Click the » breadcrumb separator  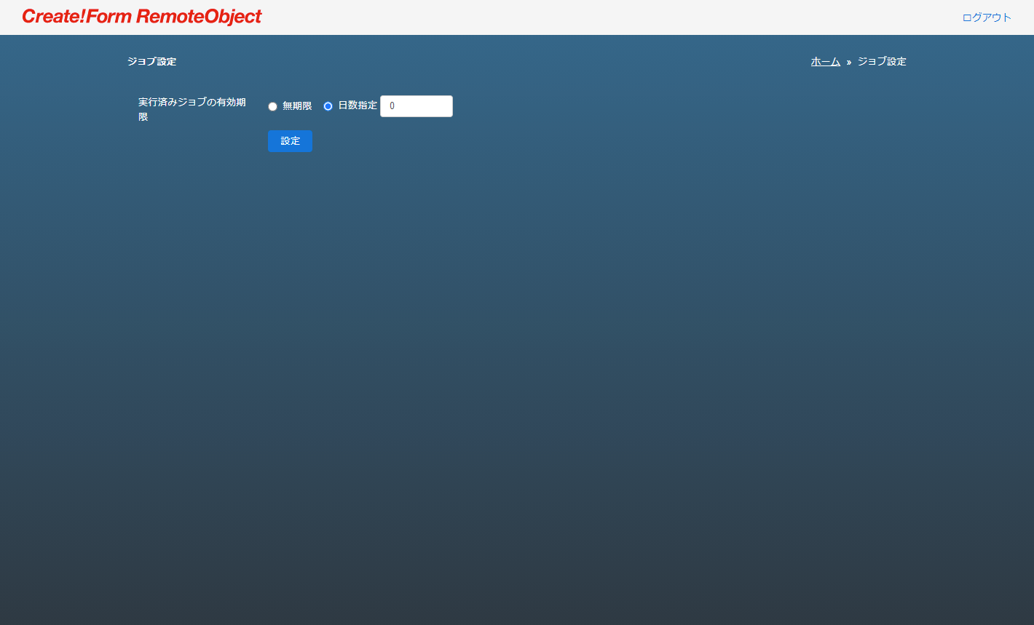849,63
